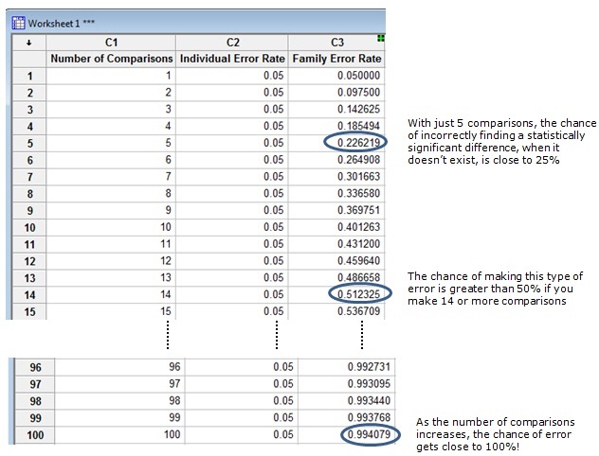Select column header C3
Image resolution: width=599 pixels, height=456 pixels.
click(x=337, y=42)
